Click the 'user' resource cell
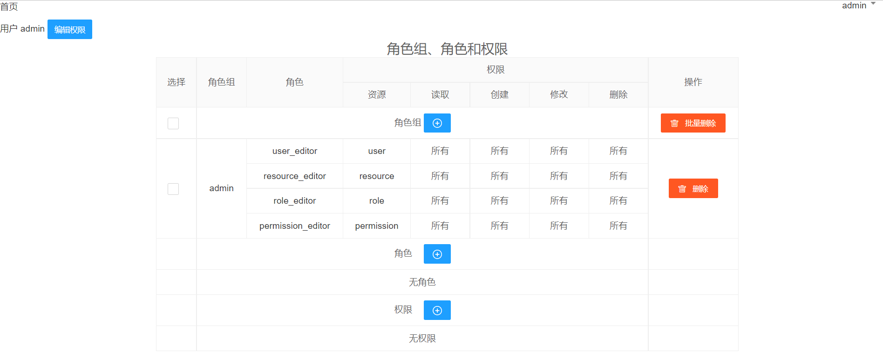This screenshot has height=359, width=883. pyautogui.click(x=377, y=151)
